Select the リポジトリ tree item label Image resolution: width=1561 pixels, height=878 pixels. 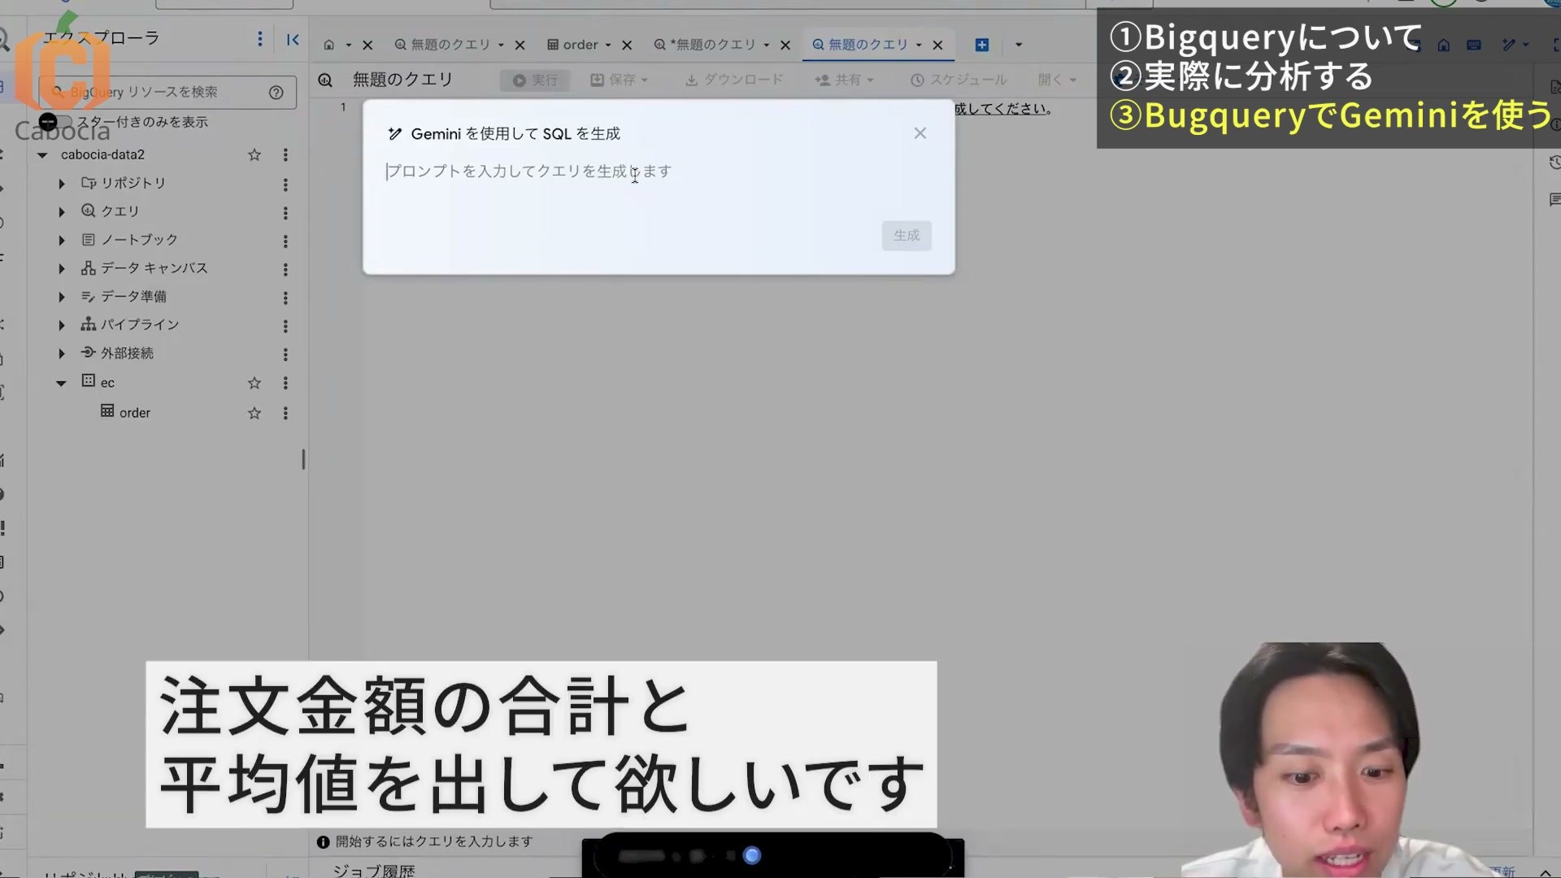click(x=133, y=184)
